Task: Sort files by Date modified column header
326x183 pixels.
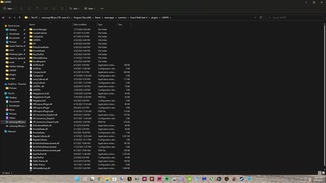Action: point(80,24)
